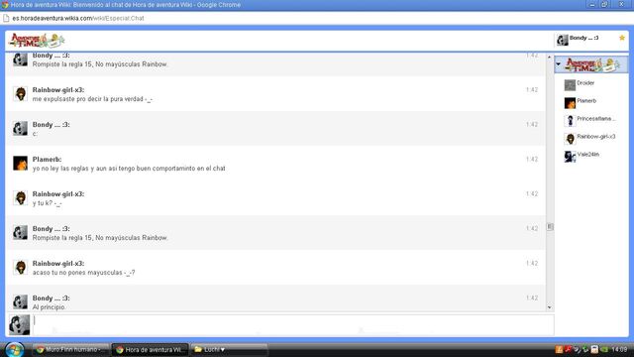634x357 pixels.
Task: Click the browser address bar URL
Action: click(x=78, y=18)
